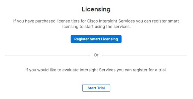The height and width of the screenshot is (99, 193).
Task: Click the Start Trial button
Action: click(x=96, y=88)
